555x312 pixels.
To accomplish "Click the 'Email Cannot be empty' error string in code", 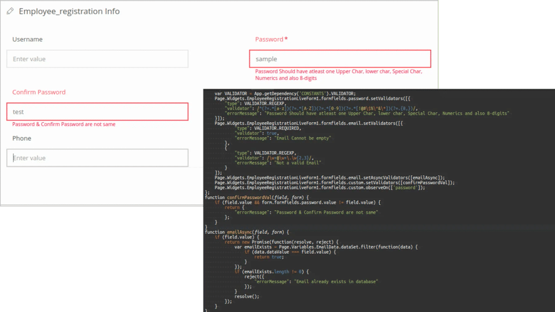I will click(302, 138).
